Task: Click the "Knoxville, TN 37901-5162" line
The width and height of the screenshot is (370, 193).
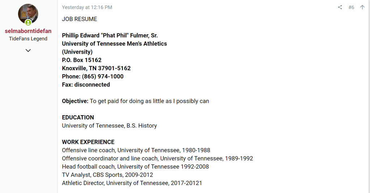Action: pyautogui.click(x=96, y=68)
